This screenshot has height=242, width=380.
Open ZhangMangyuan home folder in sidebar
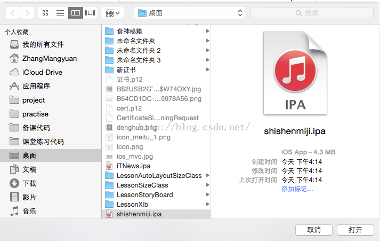(x=51, y=59)
